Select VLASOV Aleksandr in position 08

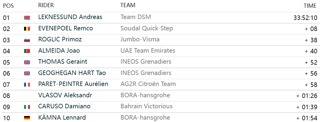point(65,95)
